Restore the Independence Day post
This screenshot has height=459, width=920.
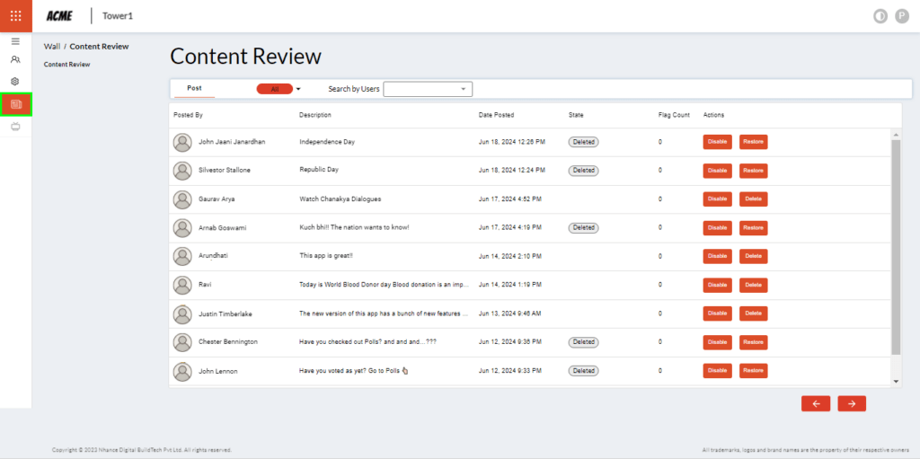(753, 142)
